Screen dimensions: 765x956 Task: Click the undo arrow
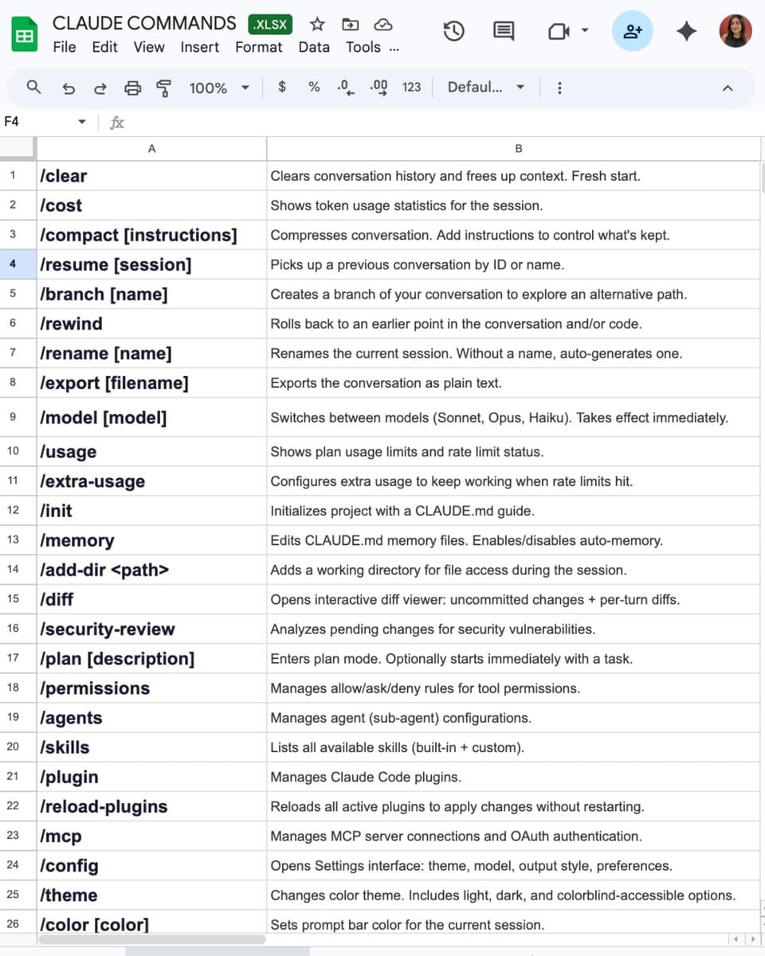point(69,88)
